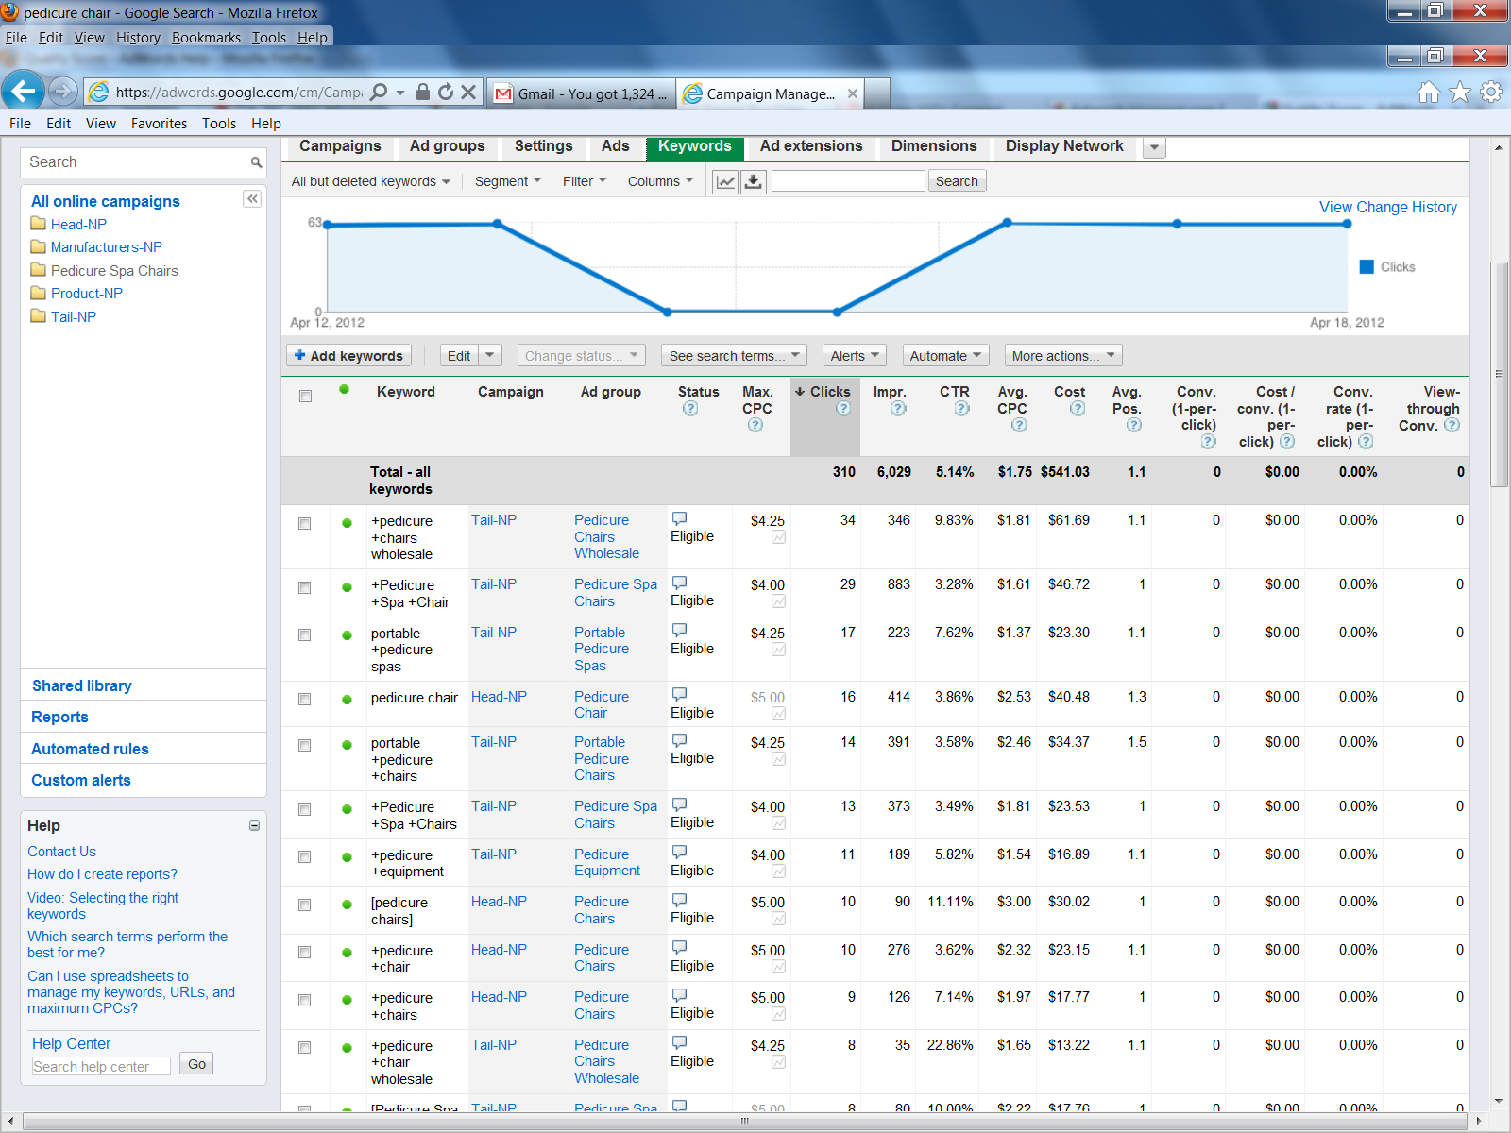Viewport: 1511px width, 1133px height.
Task: Click the download report icon
Action: 754,181
